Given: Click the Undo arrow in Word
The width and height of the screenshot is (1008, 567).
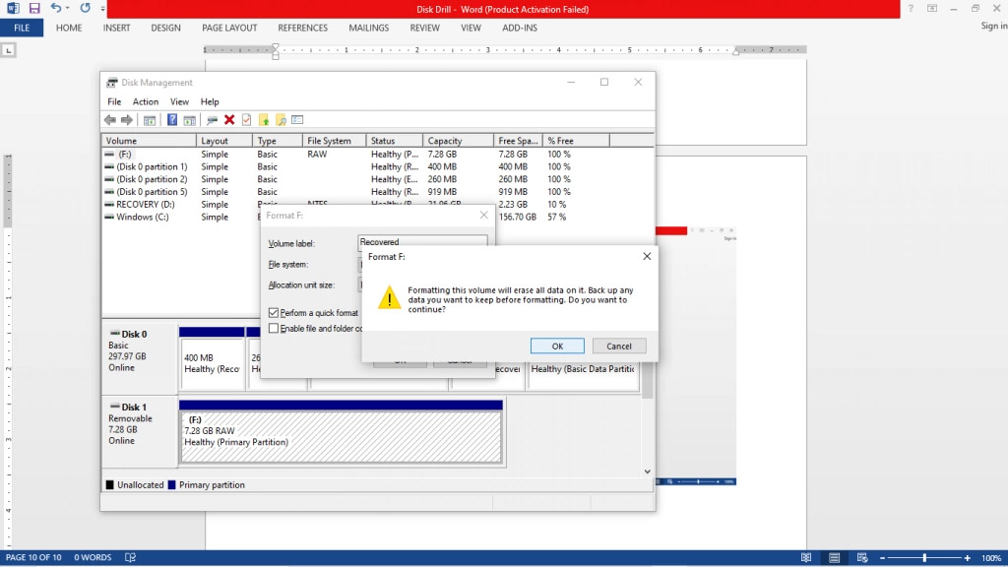Looking at the screenshot, I should [55, 8].
